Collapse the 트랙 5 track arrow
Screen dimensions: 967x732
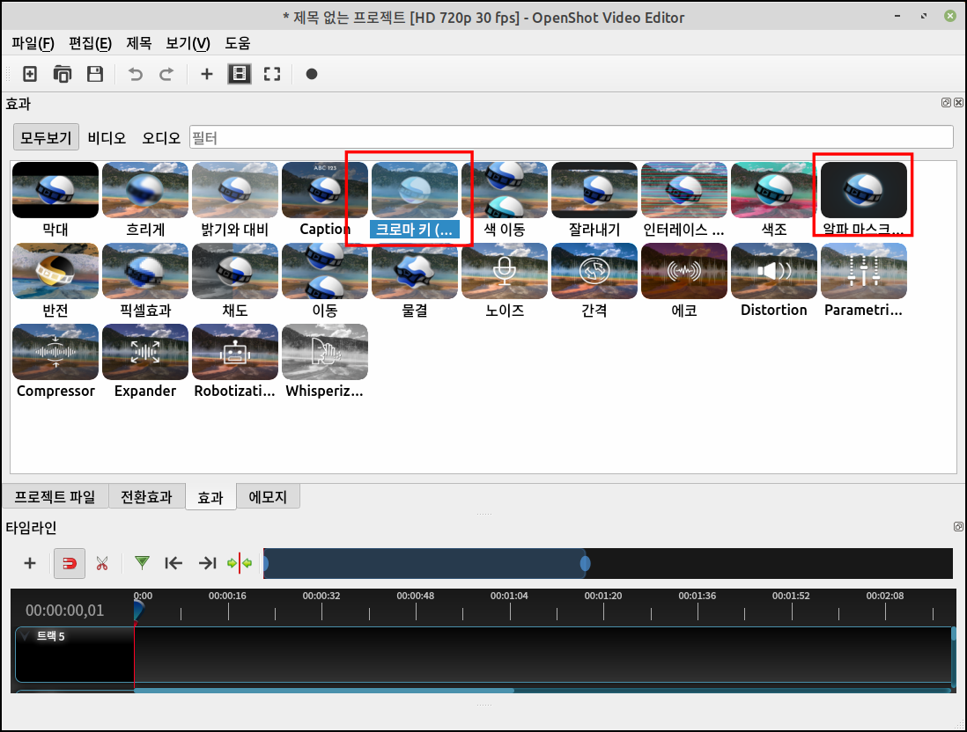26,636
